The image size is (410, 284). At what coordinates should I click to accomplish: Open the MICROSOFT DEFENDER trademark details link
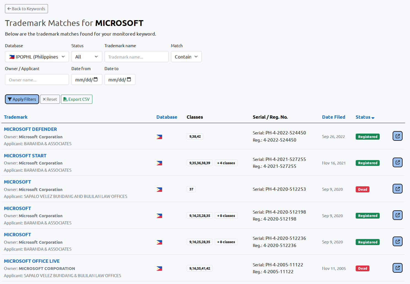pos(30,129)
